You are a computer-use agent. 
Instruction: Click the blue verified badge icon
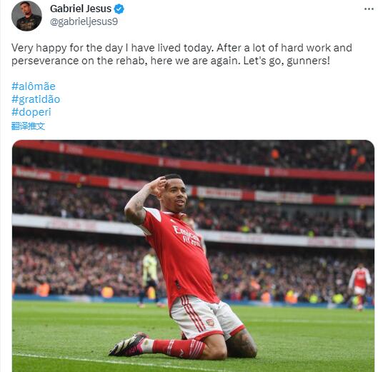119,9
